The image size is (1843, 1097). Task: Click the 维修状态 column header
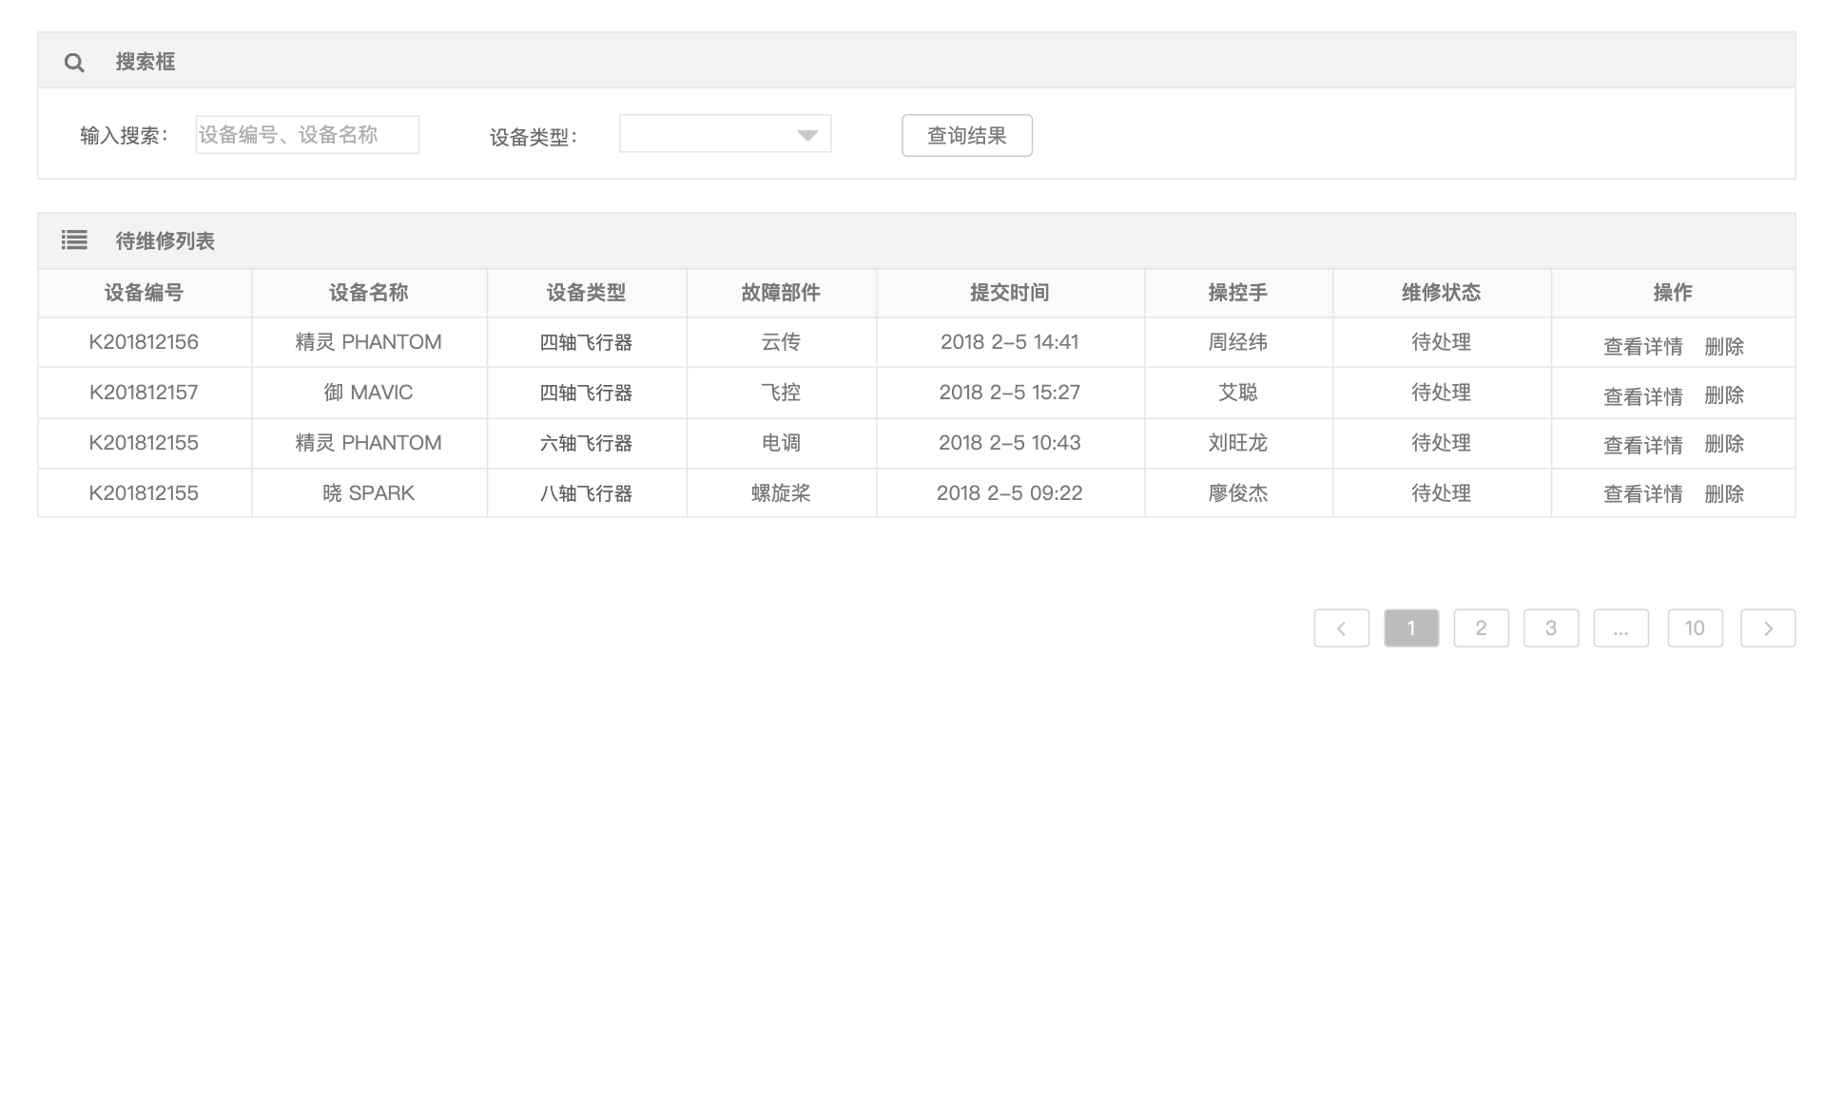(x=1441, y=293)
